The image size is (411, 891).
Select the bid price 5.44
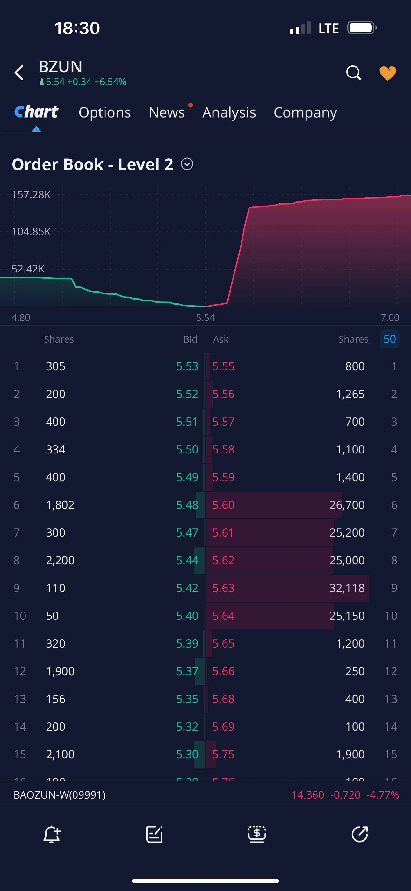187,560
